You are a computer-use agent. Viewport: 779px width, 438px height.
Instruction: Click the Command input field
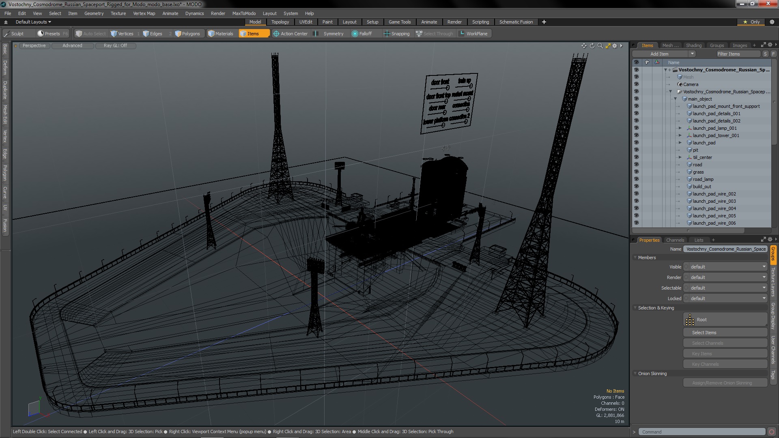702,432
